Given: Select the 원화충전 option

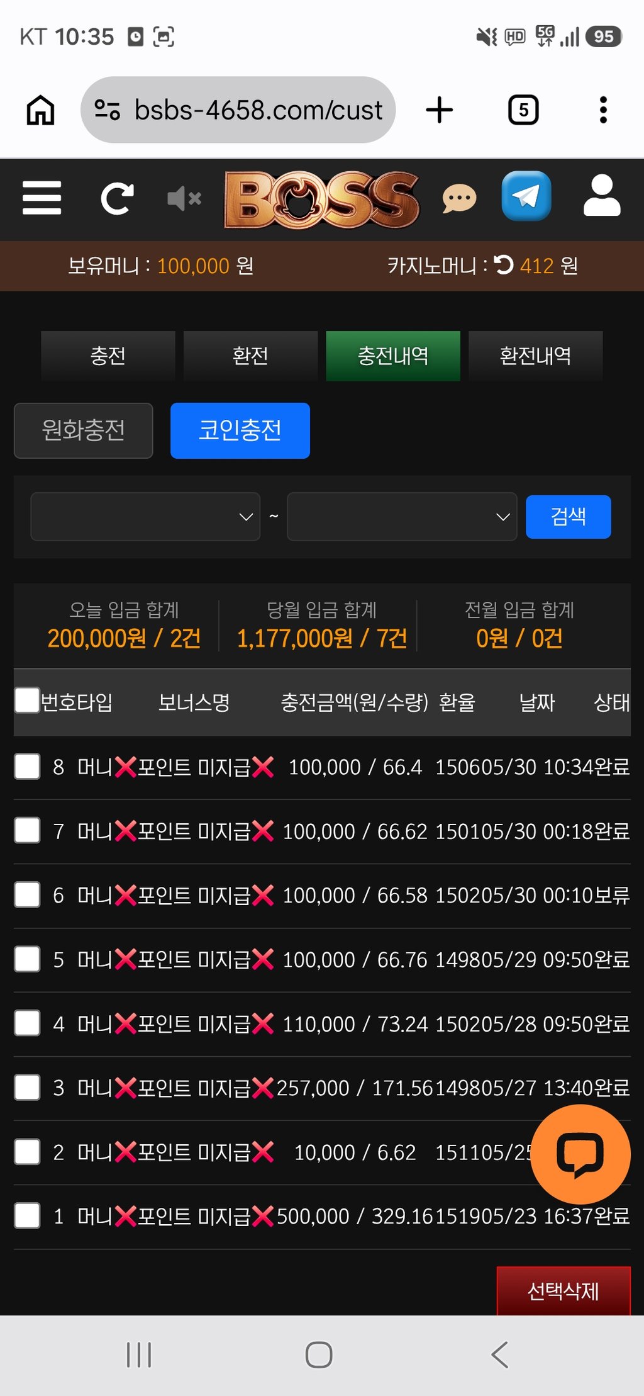Looking at the screenshot, I should (83, 431).
